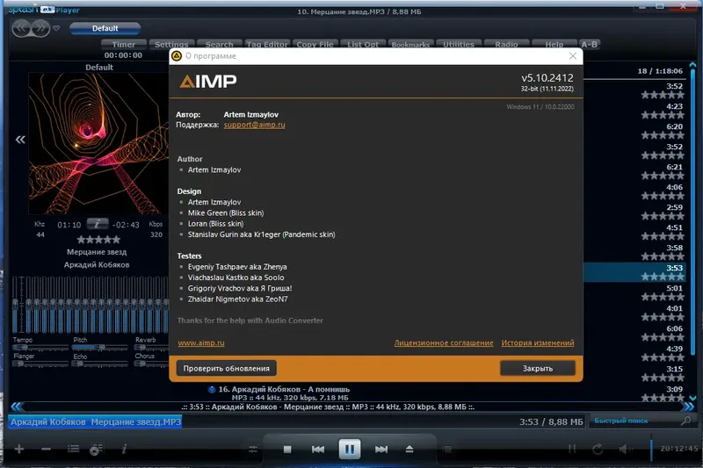Adjust the Echo slider
703x468 pixels.
[100, 364]
